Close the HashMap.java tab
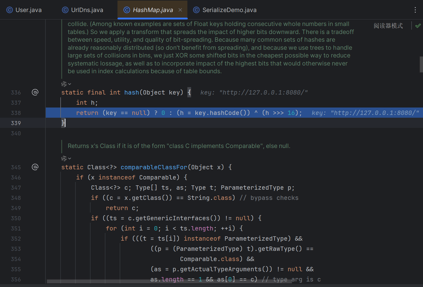 pyautogui.click(x=180, y=10)
